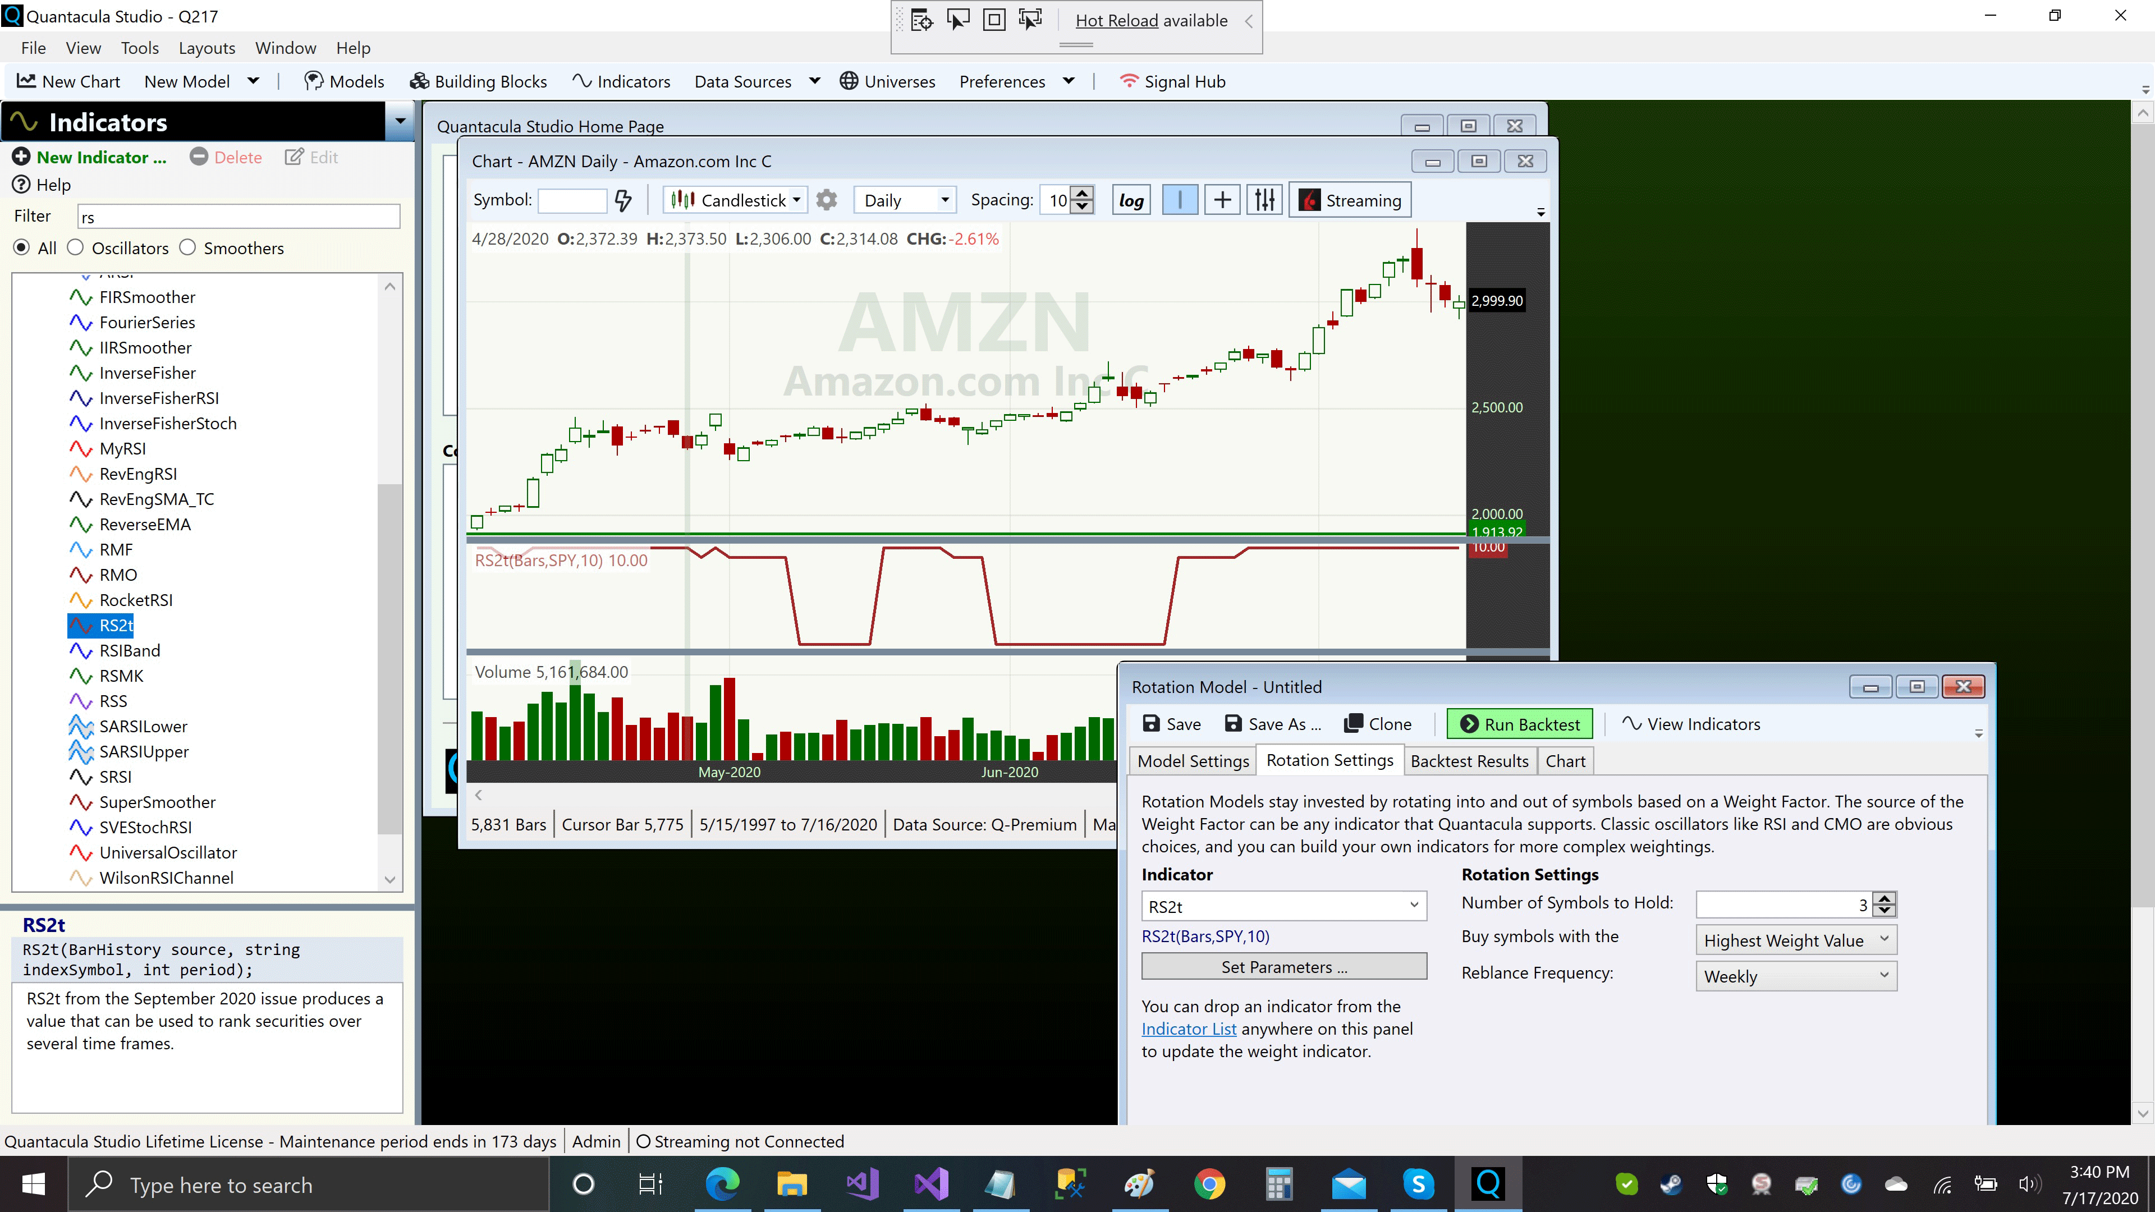The image size is (2155, 1212).
Task: Expand the Data Sources dropdown arrow
Action: (x=815, y=81)
